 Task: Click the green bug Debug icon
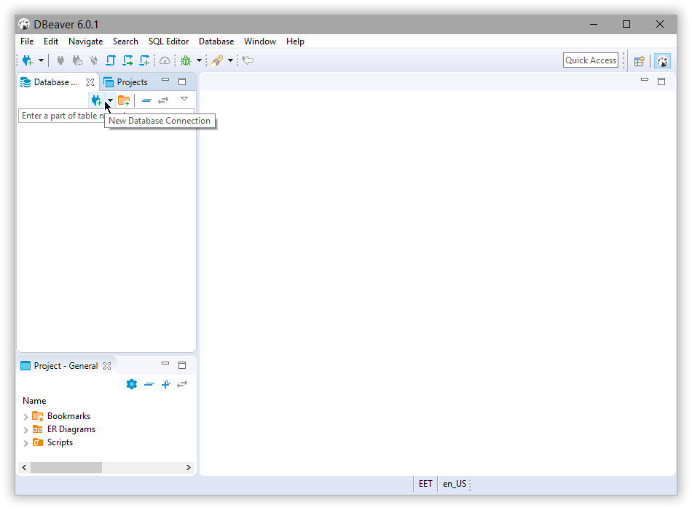(x=186, y=60)
